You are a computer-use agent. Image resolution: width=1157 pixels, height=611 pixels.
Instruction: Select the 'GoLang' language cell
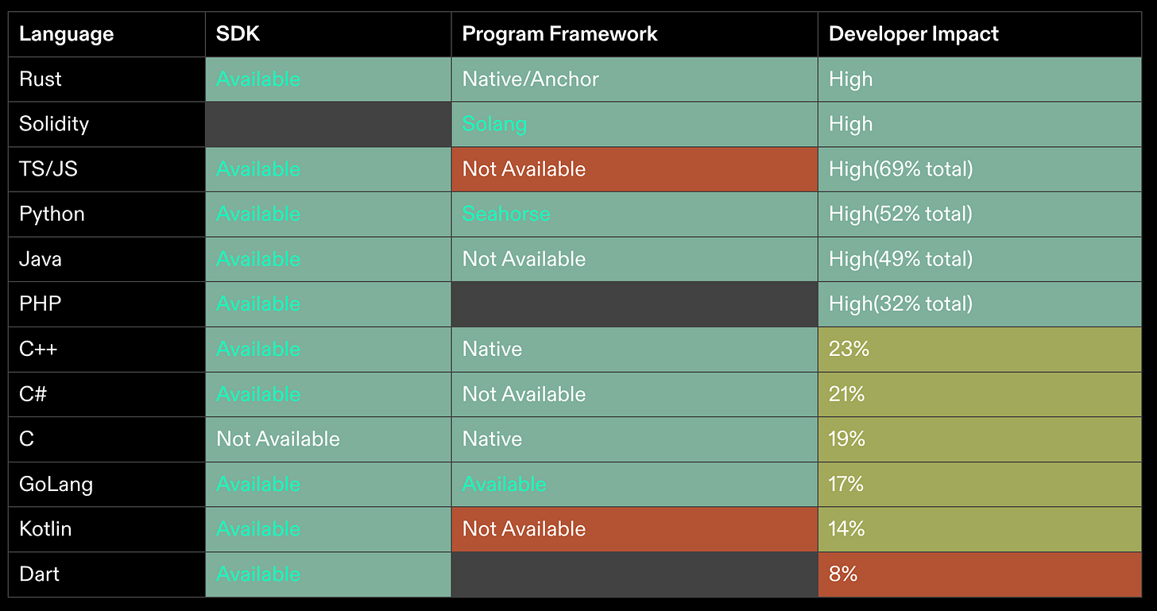106,485
